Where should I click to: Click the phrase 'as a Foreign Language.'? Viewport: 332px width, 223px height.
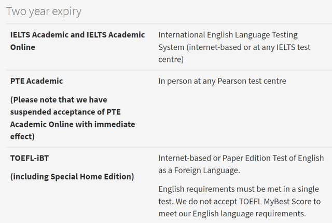coord(200,170)
